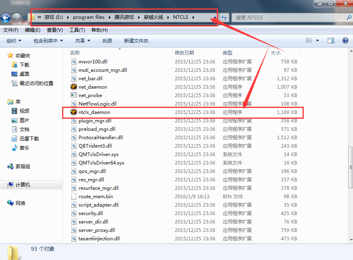Screen dimensions: 353x260
Task: Open the view options dropdown arrow
Action: tap(317, 41)
